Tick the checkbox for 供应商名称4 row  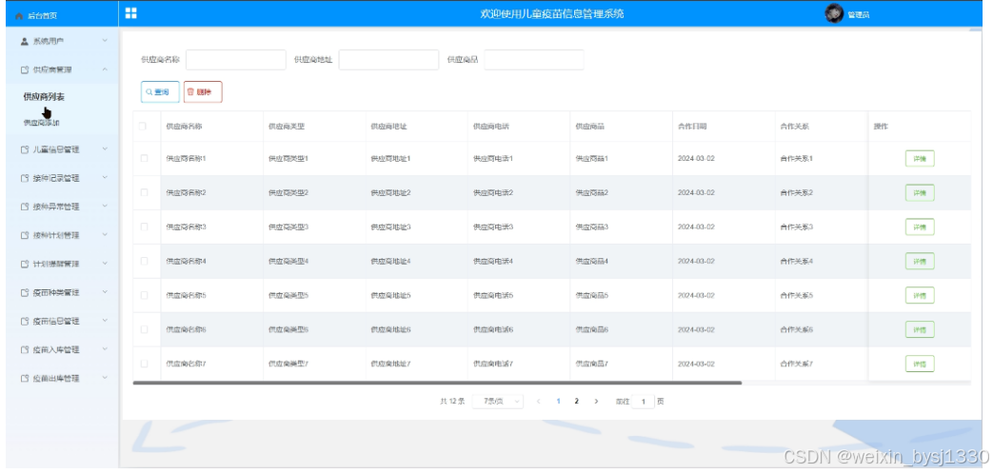coord(145,261)
